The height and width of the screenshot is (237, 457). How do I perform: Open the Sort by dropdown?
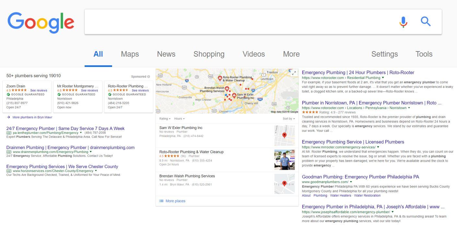click(289, 119)
